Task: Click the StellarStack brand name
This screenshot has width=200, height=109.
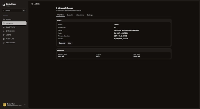Action: pos(11,4)
